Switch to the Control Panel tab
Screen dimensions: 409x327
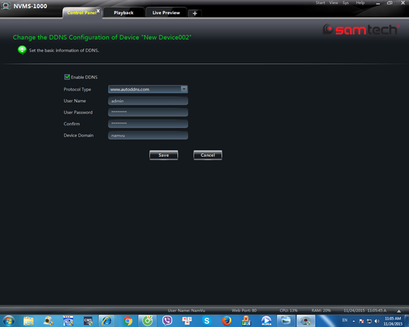tap(82, 13)
